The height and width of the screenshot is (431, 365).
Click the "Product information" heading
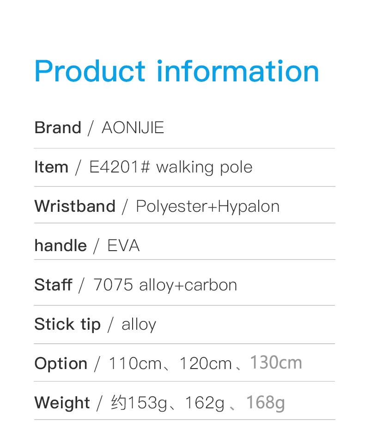[x=176, y=71]
